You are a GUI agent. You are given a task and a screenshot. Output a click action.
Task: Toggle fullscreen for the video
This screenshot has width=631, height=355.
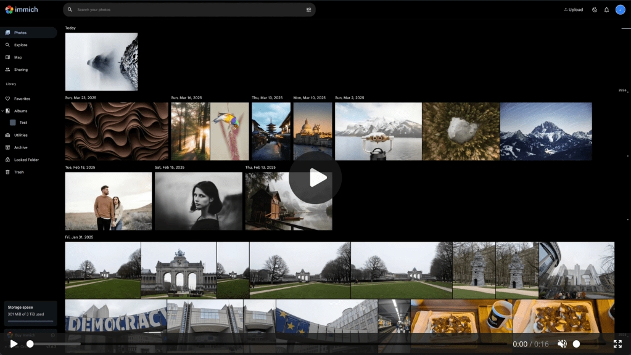(x=617, y=344)
